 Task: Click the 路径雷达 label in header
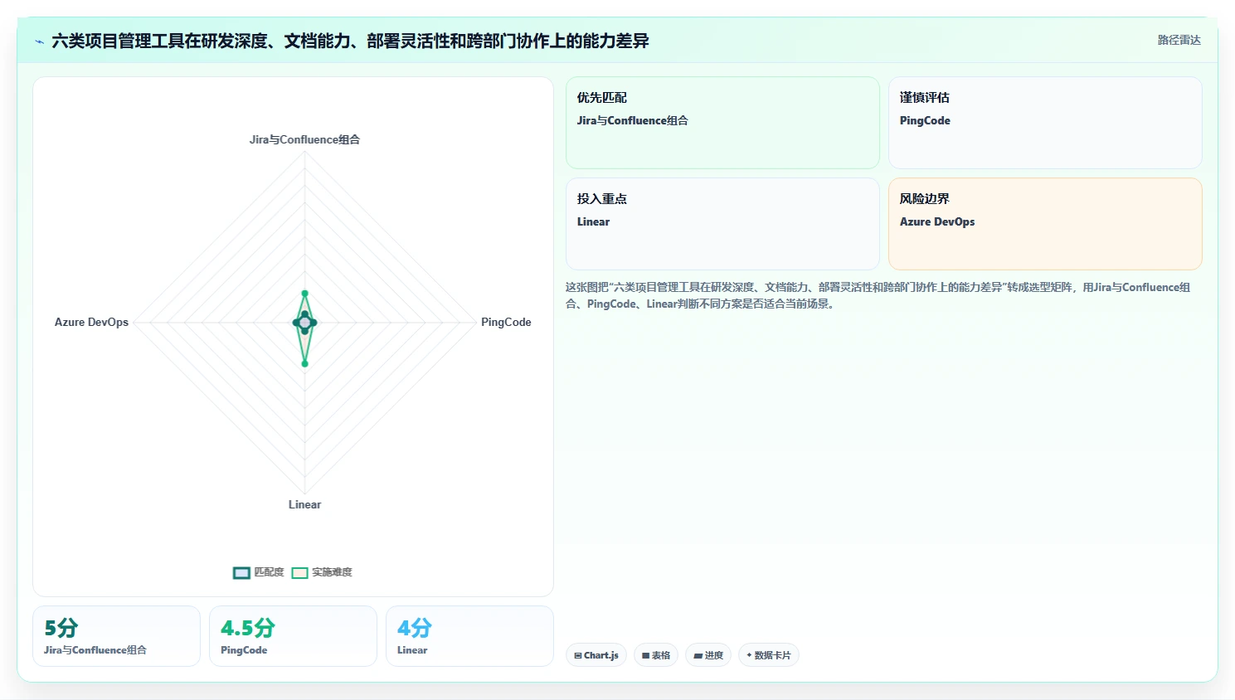[x=1179, y=40]
